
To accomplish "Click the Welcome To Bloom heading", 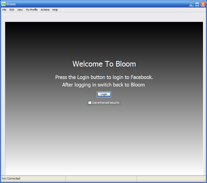I will [104, 64].
